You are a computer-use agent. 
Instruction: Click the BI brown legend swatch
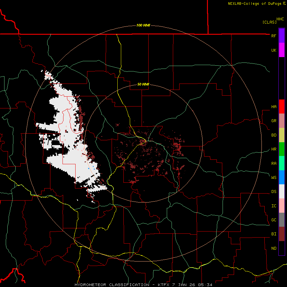click(x=282, y=234)
